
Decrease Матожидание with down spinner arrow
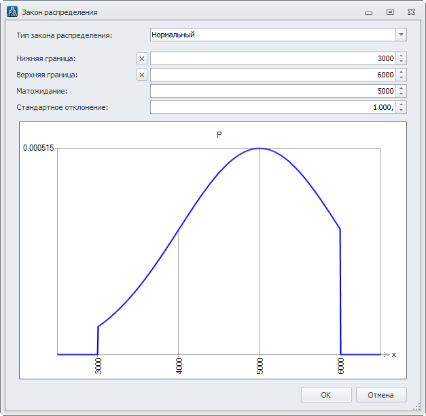402,94
